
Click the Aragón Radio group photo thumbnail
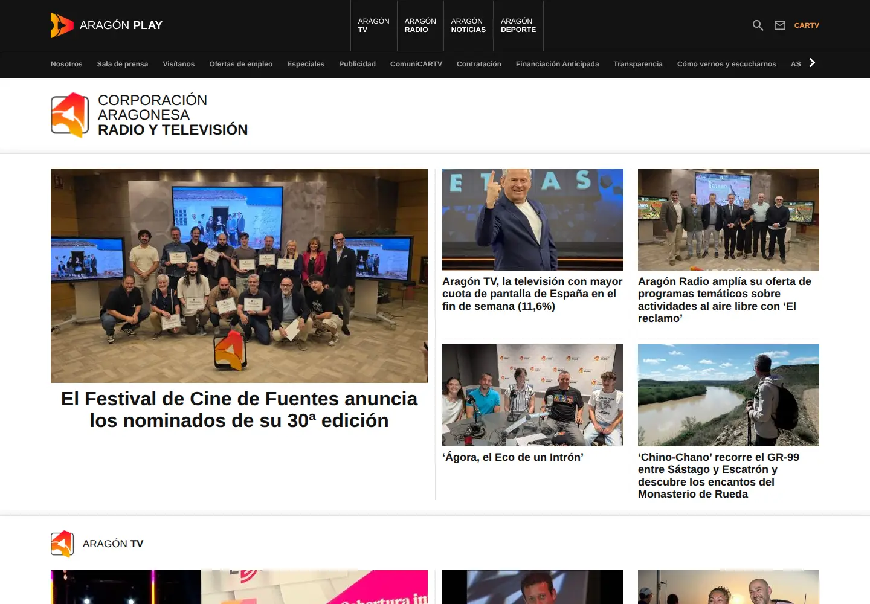pyautogui.click(x=729, y=219)
